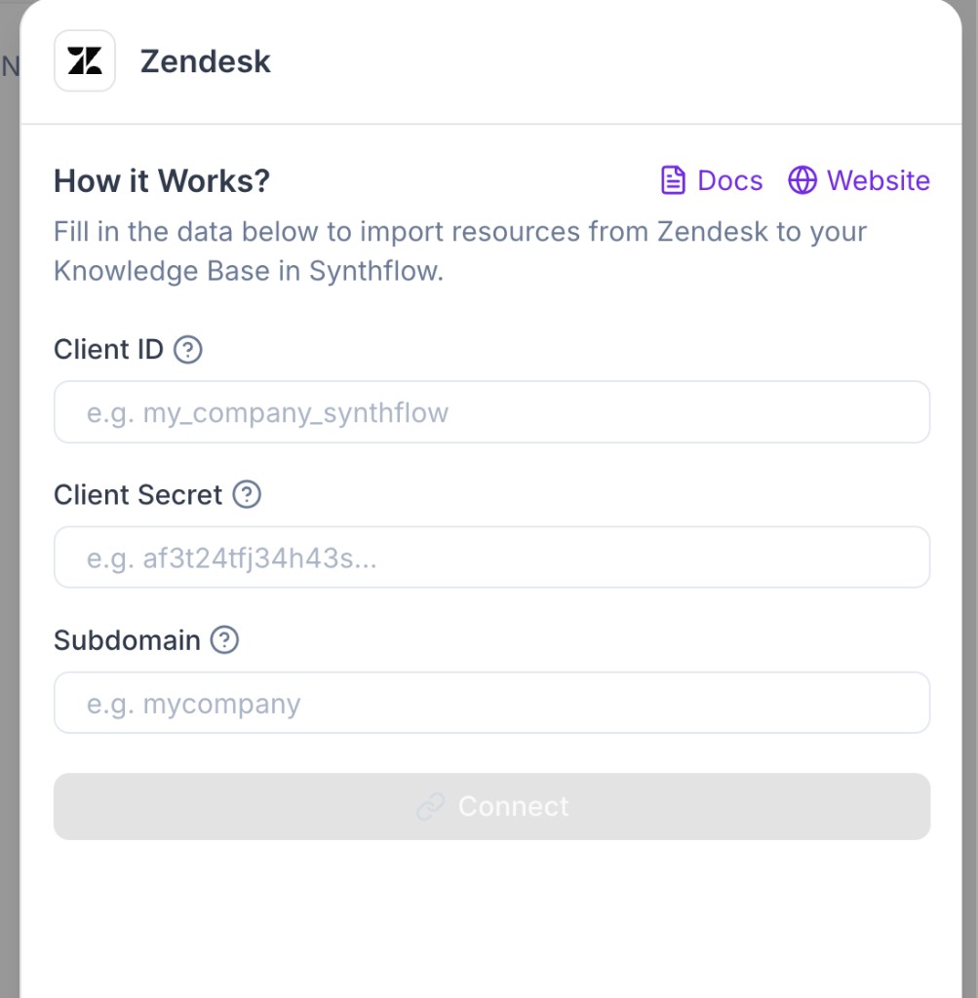Image resolution: width=978 pixels, height=998 pixels.
Task: Open the Client Secret help question mark
Action: [x=247, y=495]
